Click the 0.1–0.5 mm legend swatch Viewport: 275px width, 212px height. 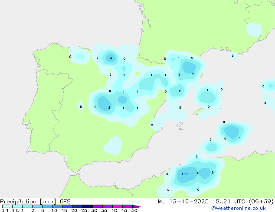(7, 206)
